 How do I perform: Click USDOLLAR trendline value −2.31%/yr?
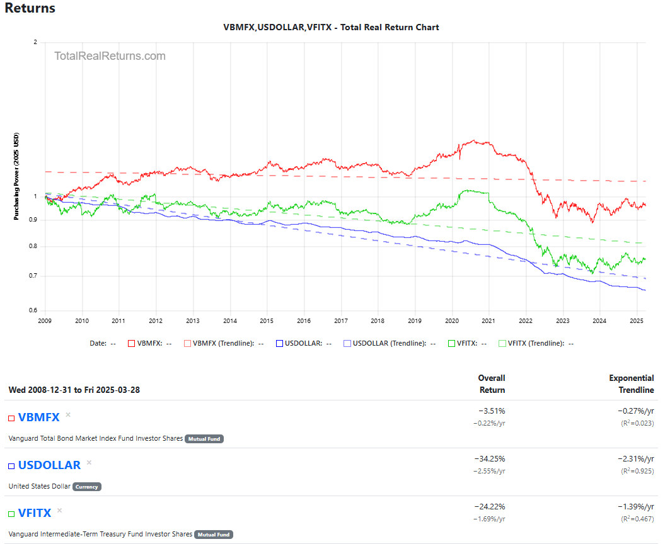click(636, 459)
